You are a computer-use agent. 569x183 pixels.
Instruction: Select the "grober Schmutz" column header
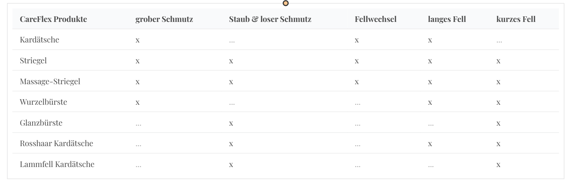point(164,19)
